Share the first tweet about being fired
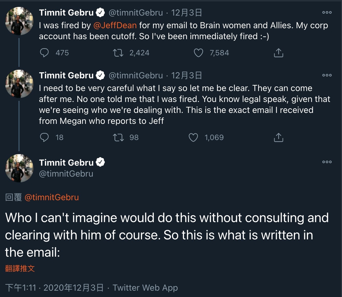This screenshot has height=297, width=342. pos(278,53)
